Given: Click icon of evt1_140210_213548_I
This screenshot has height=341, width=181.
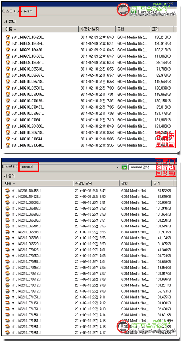Looking at the screenshot, I should 8,145.
